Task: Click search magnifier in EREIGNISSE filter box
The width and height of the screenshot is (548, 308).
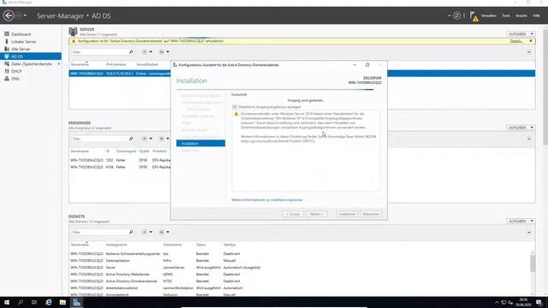Action: (131, 139)
